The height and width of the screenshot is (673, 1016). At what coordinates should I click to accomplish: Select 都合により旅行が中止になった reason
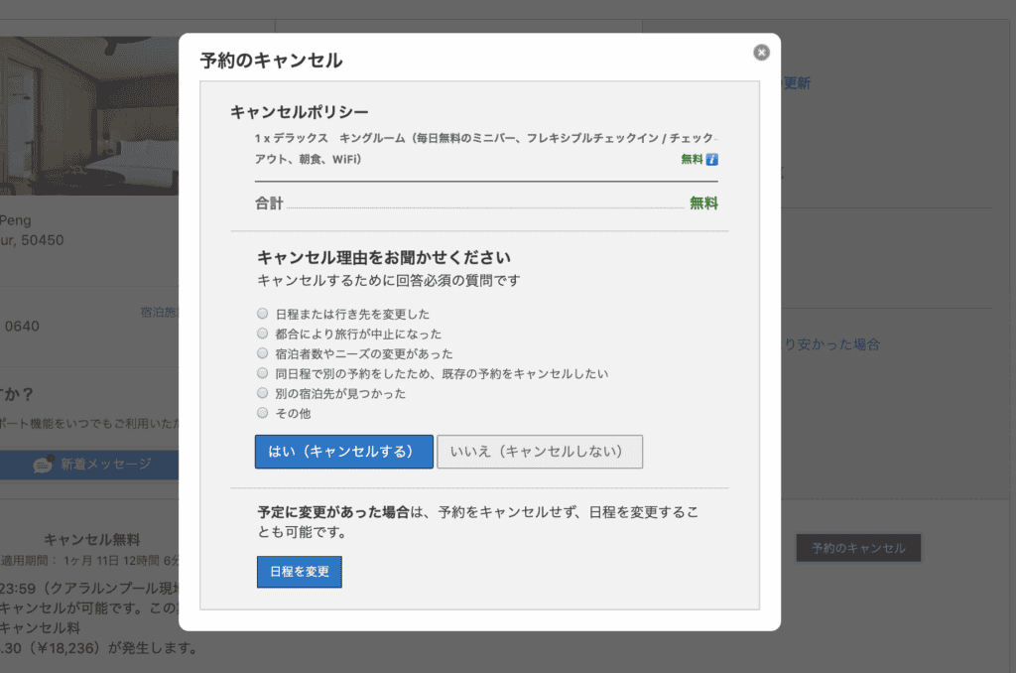pyautogui.click(x=262, y=333)
